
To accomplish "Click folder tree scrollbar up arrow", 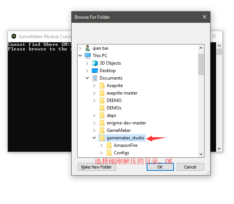I will click(x=201, y=48).
